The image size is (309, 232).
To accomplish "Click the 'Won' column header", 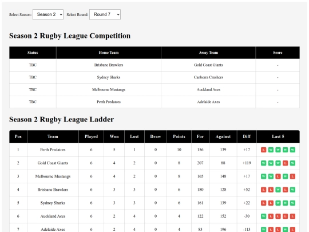I will (x=114, y=136).
